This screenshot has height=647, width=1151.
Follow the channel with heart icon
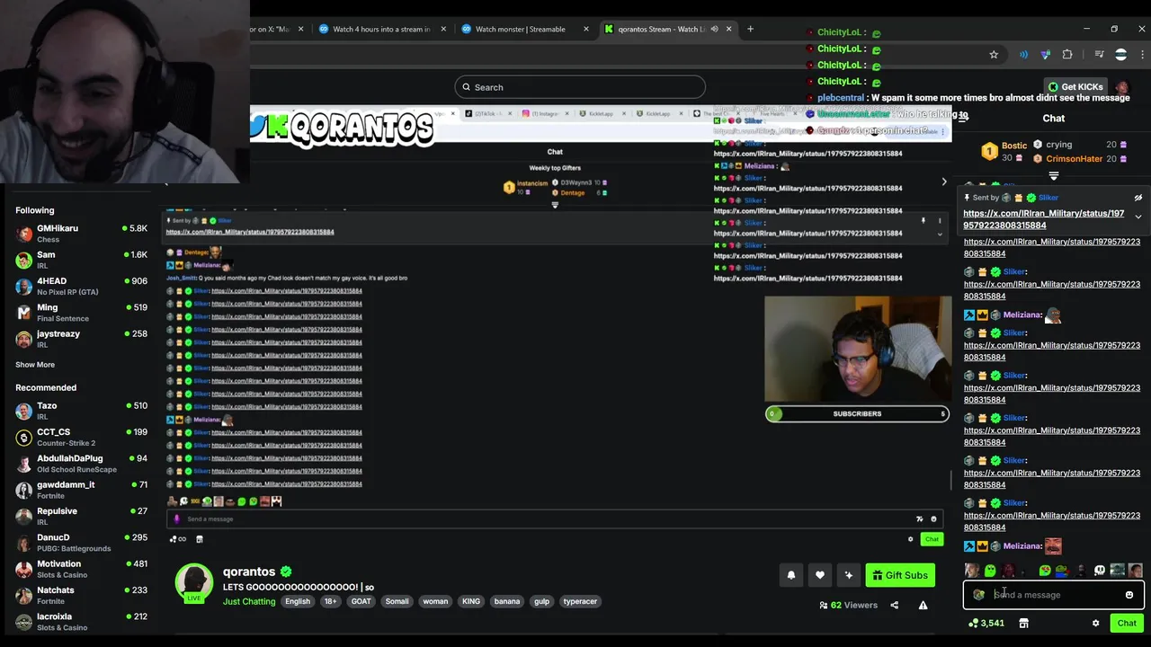pos(820,575)
